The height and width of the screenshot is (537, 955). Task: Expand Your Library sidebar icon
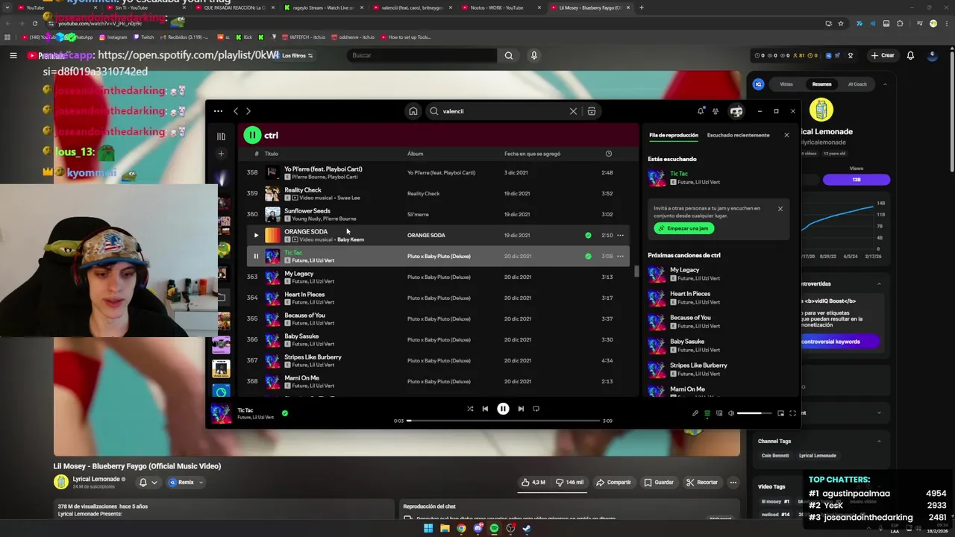click(221, 136)
